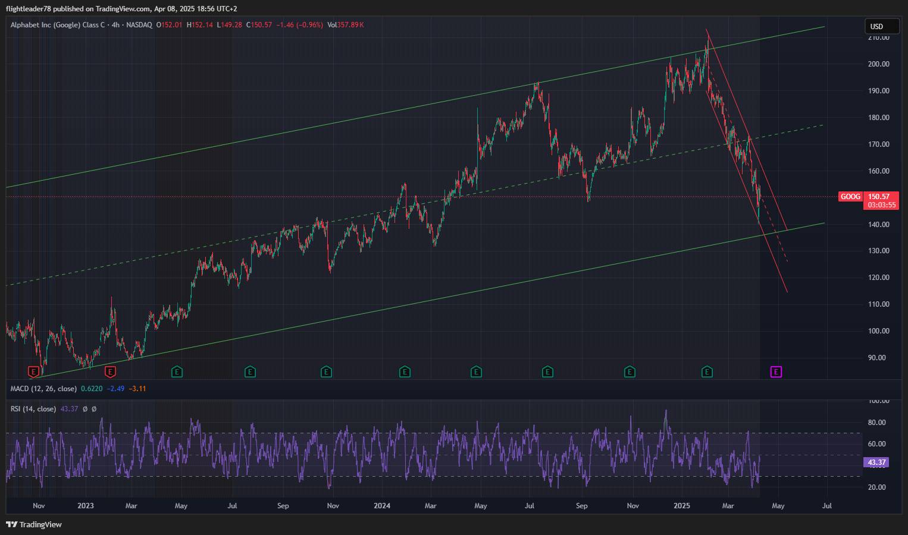The height and width of the screenshot is (535, 908).
Task: Open the green earnings marker after Jul 2023
Action: (250, 372)
